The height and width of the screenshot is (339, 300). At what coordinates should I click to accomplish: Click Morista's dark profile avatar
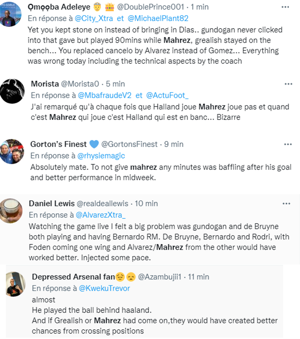coord(12,91)
